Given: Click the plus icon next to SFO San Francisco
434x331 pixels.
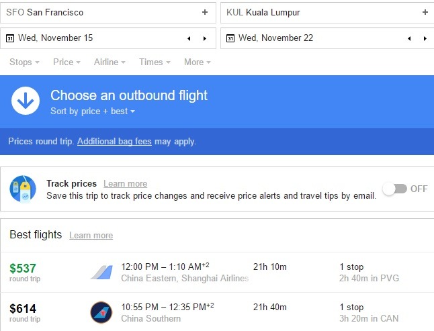Looking at the screenshot, I should 205,12.
